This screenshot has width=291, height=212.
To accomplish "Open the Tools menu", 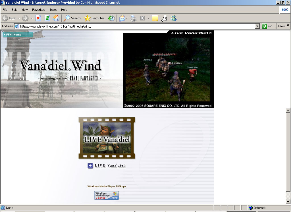I will tap(53, 10).
